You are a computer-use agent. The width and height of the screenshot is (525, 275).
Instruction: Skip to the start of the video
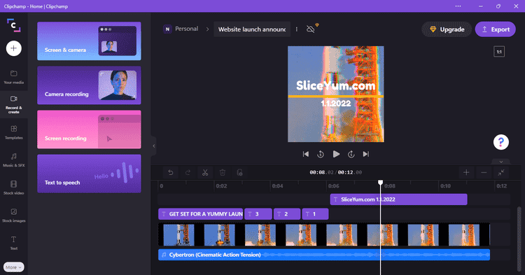coord(306,154)
